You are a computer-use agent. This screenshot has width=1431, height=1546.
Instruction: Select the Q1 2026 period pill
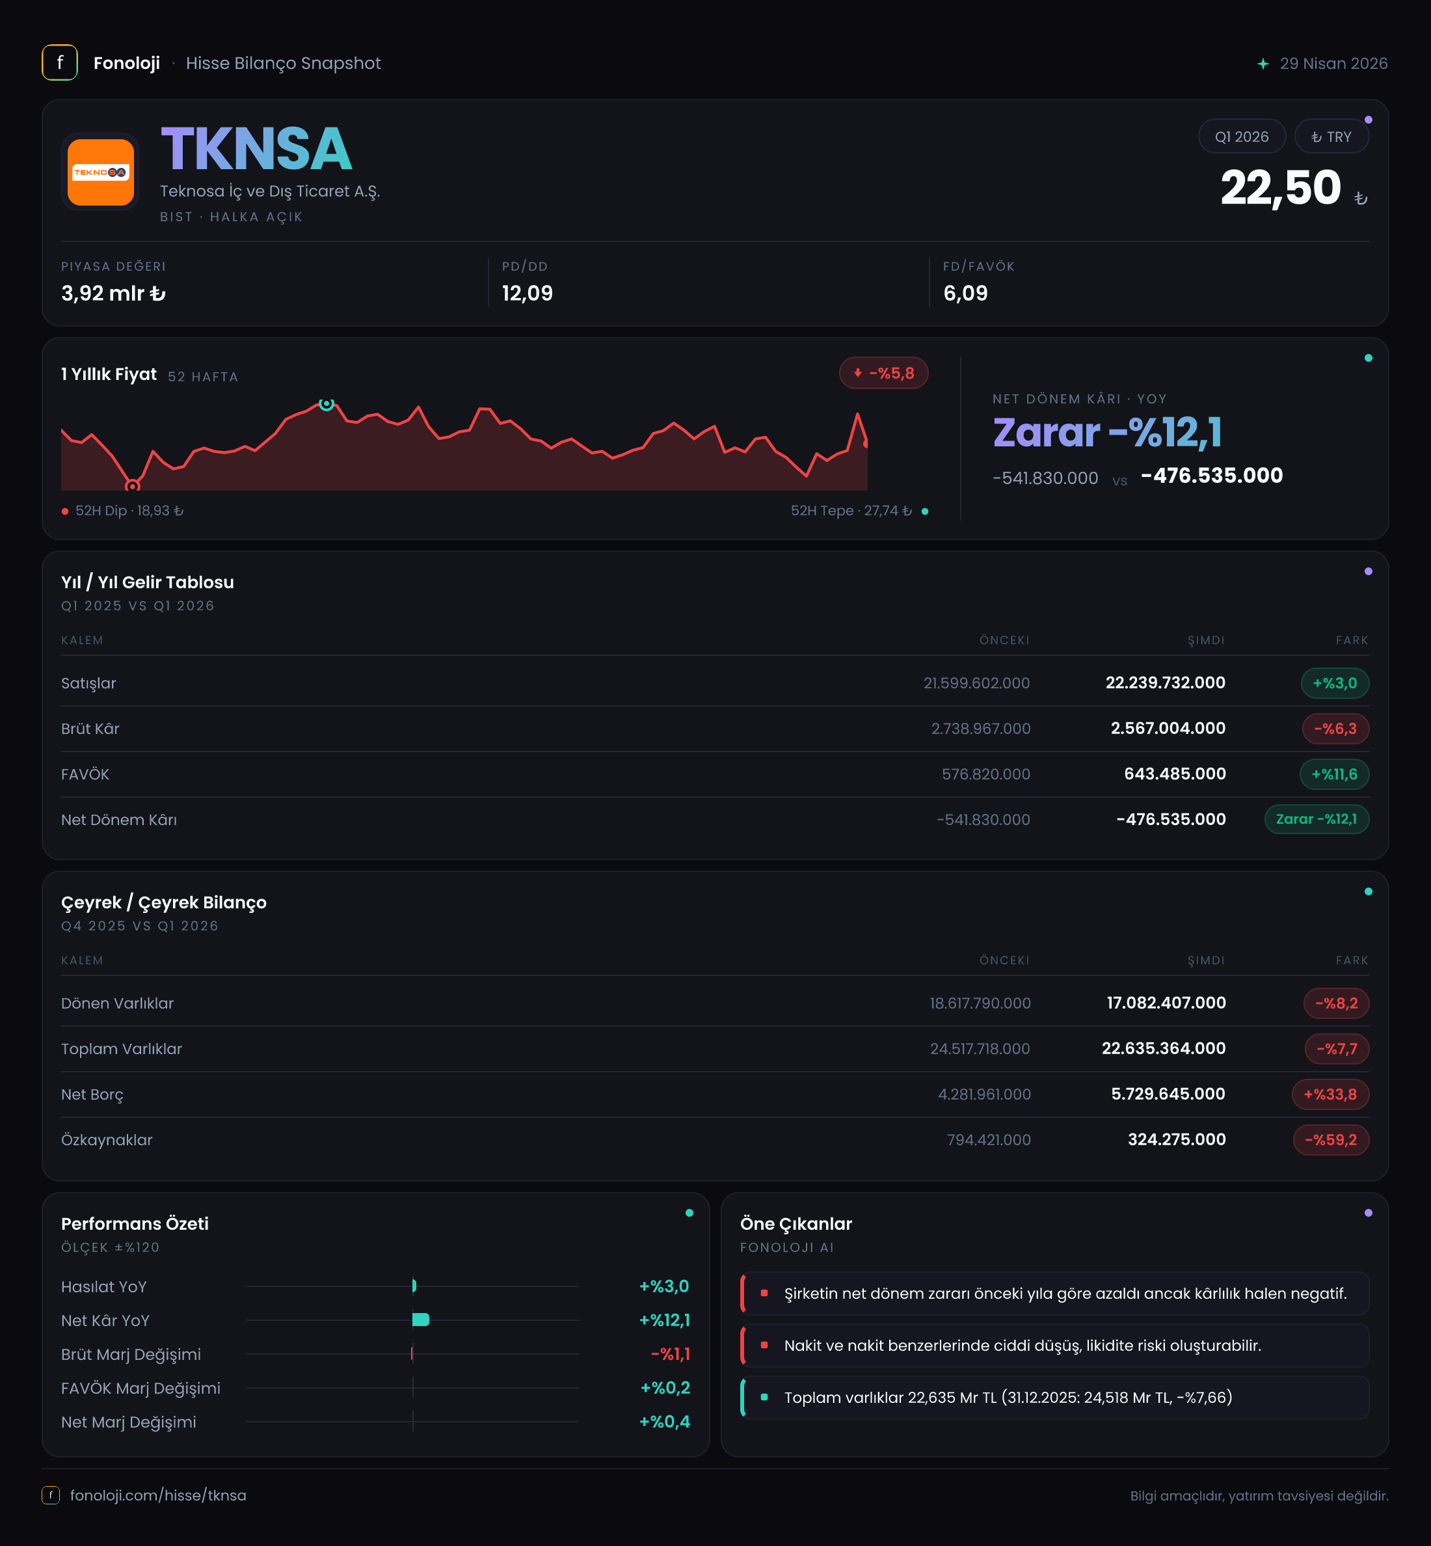click(1241, 137)
